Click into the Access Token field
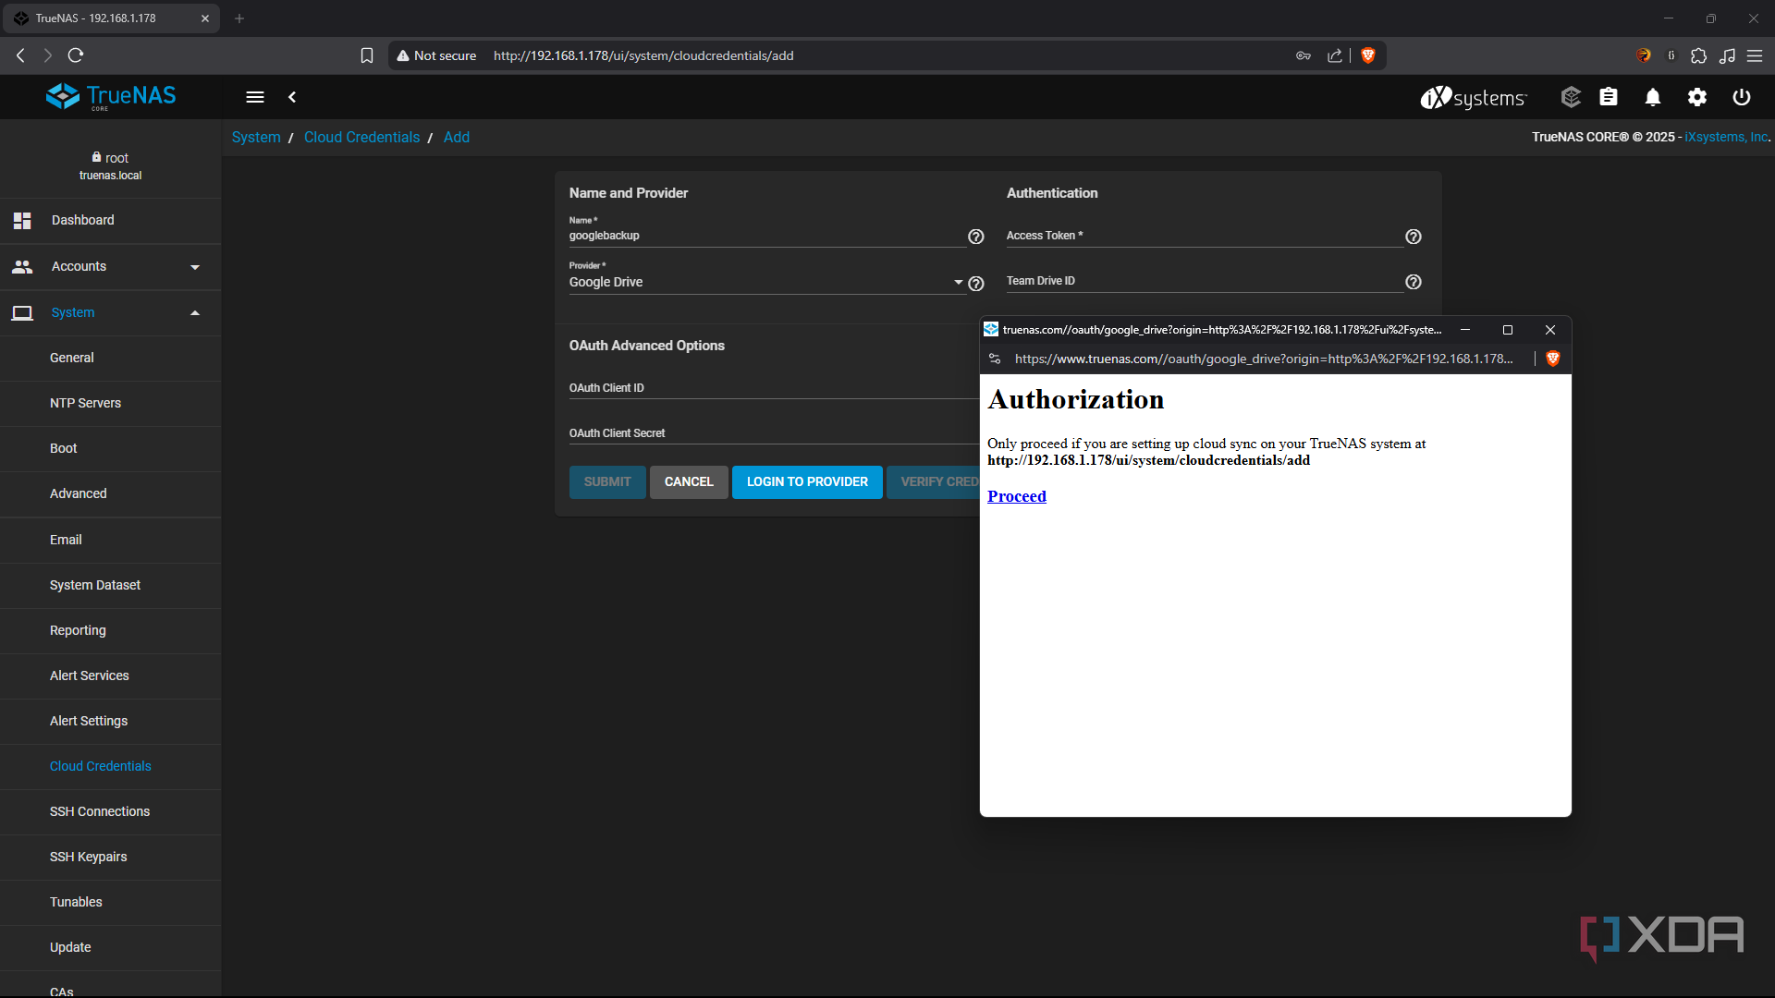 coord(1204,236)
